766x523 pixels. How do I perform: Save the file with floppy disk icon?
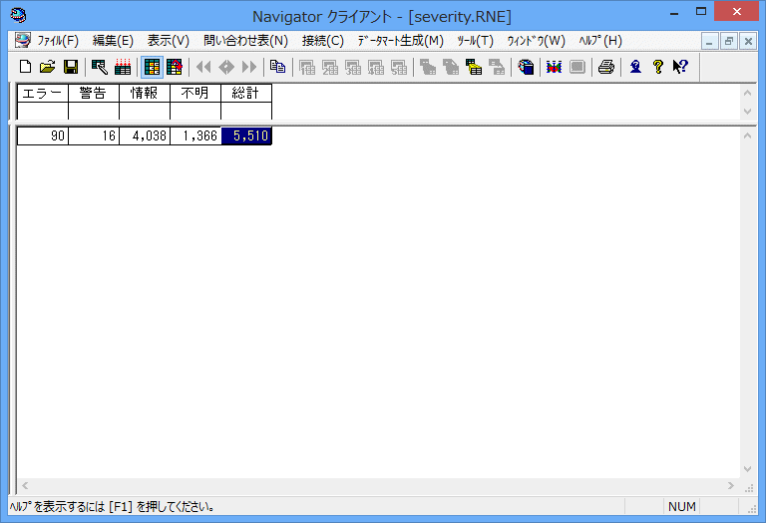tap(71, 67)
